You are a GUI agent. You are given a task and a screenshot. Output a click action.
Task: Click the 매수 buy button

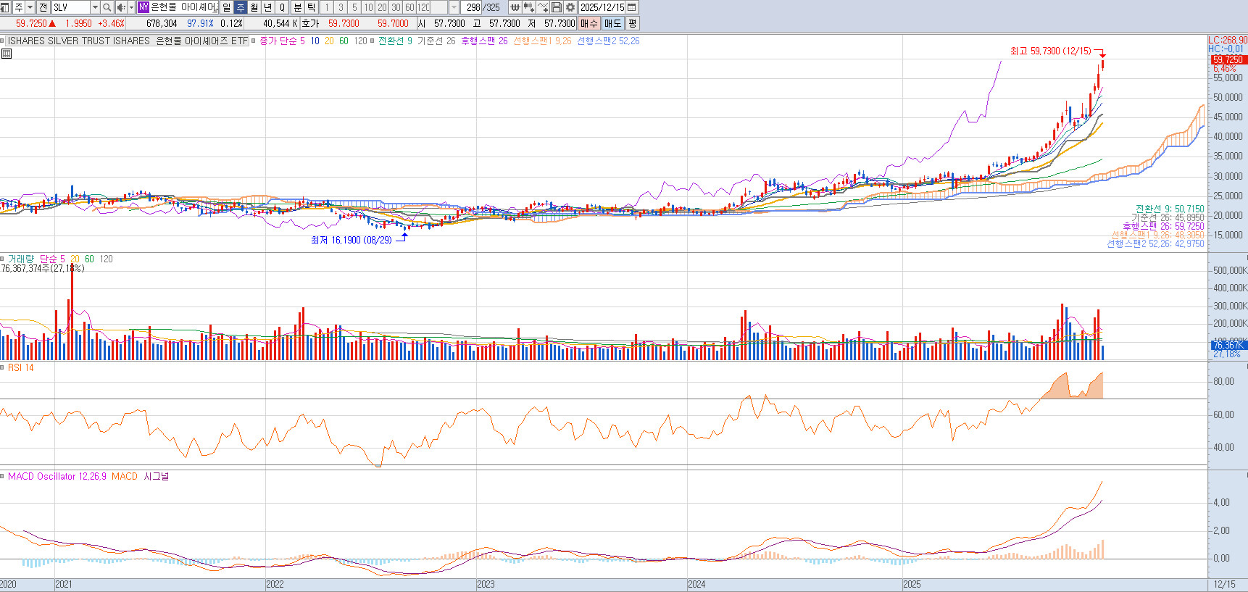(x=589, y=23)
